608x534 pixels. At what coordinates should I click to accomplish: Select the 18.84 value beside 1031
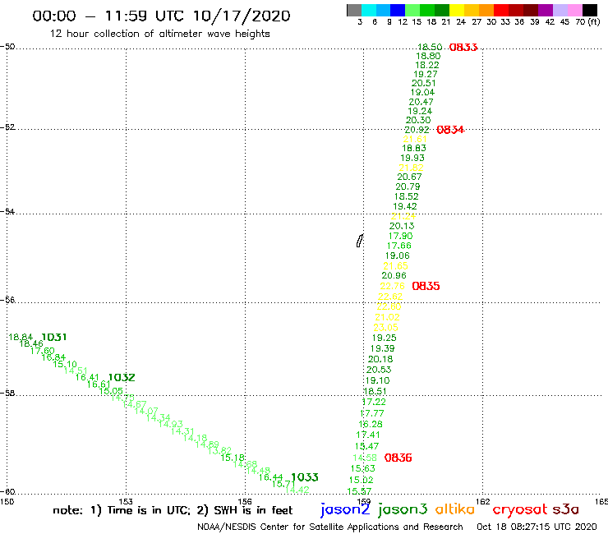coord(21,337)
